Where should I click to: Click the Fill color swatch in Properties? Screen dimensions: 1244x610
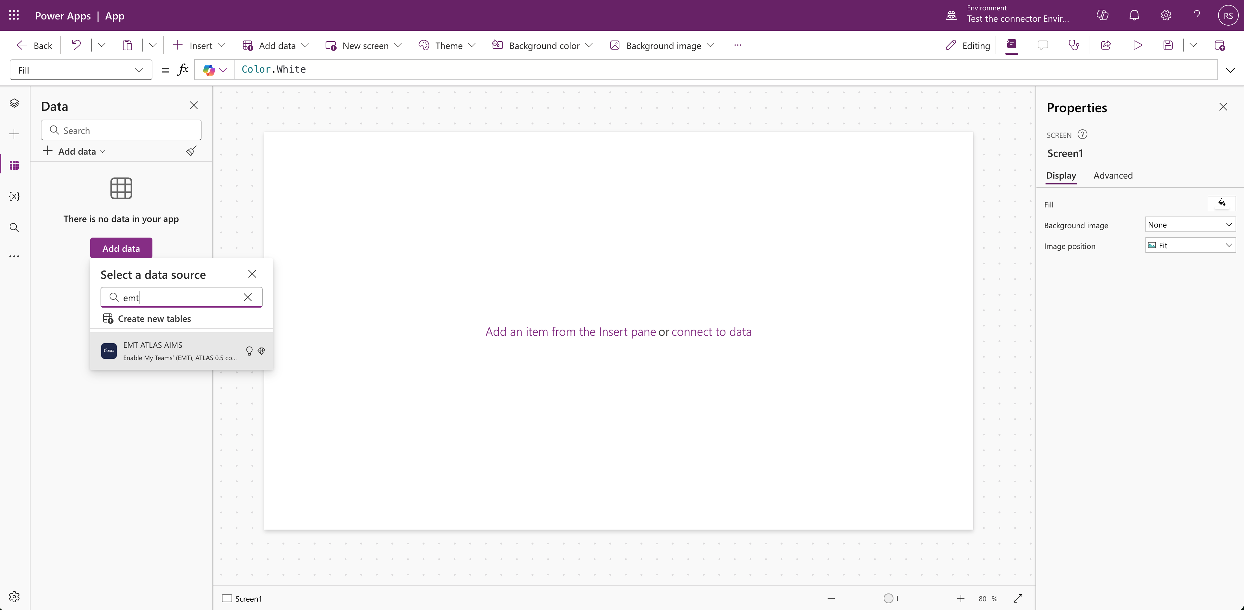coord(1221,204)
